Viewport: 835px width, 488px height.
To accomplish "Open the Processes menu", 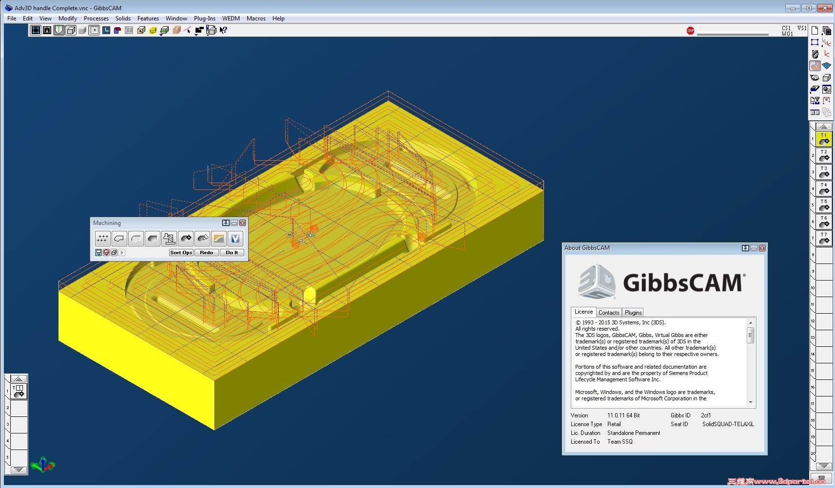I will (x=96, y=19).
